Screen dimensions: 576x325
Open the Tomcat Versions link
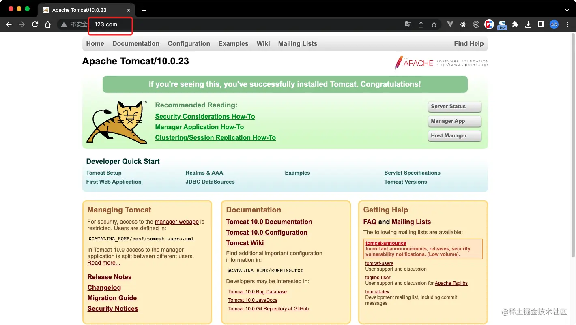(x=406, y=182)
